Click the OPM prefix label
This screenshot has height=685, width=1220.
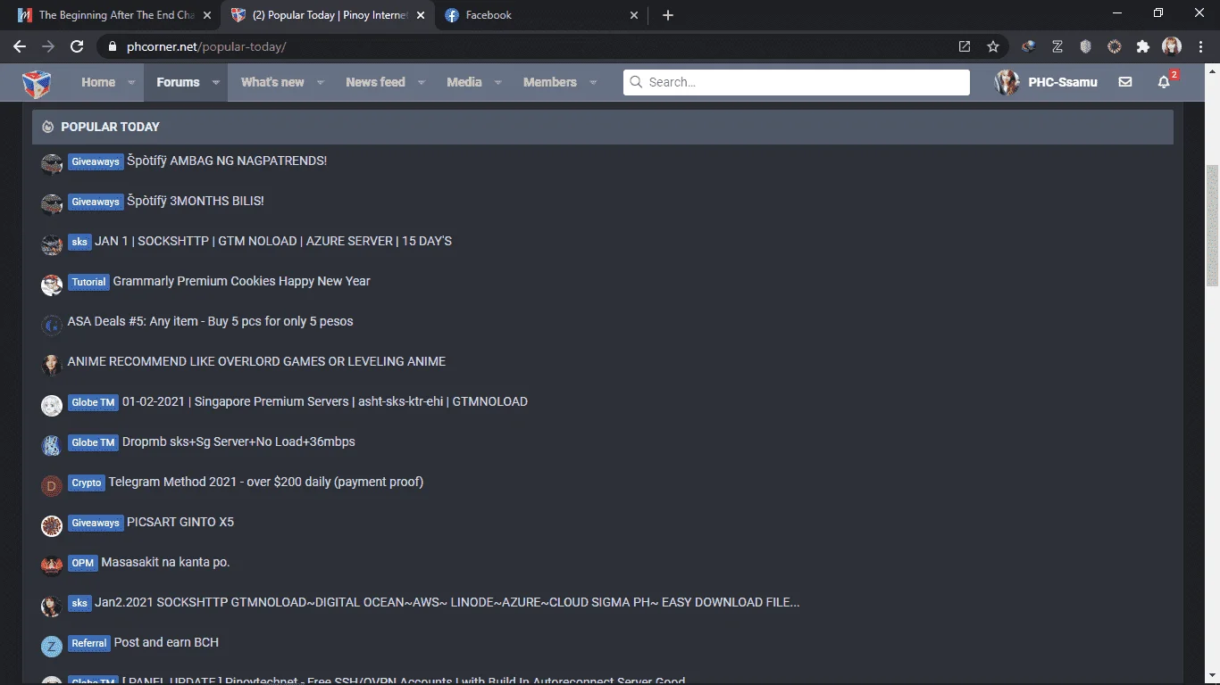pyautogui.click(x=83, y=563)
